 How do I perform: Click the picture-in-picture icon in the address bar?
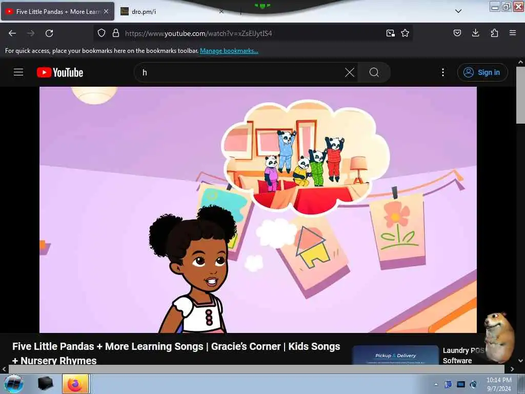coord(390,33)
